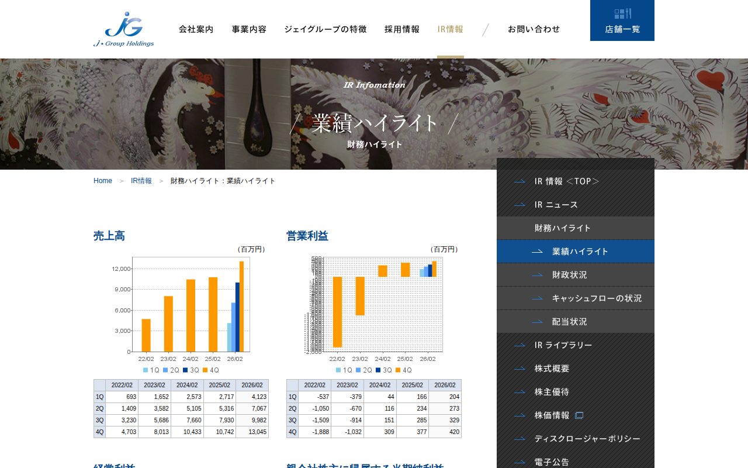Click the Home breadcrumb link
748x468 pixels.
click(103, 181)
